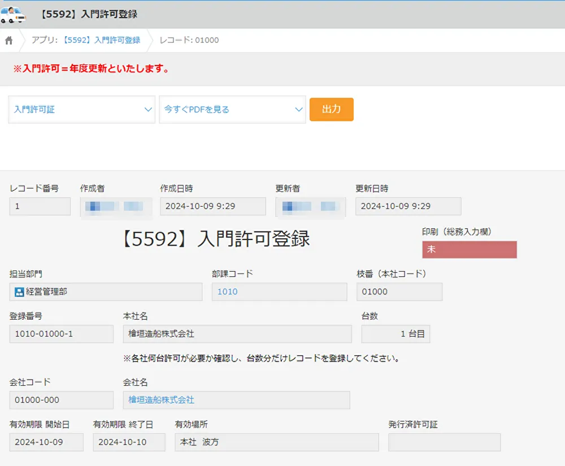This screenshot has height=466, width=565.
Task: Click the home icon in breadcrumb
Action: click(9, 40)
